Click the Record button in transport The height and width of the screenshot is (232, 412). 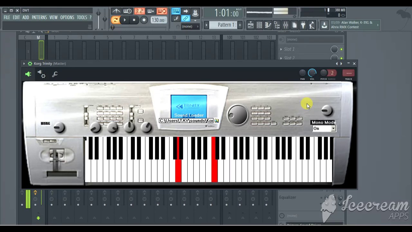[x=144, y=20]
